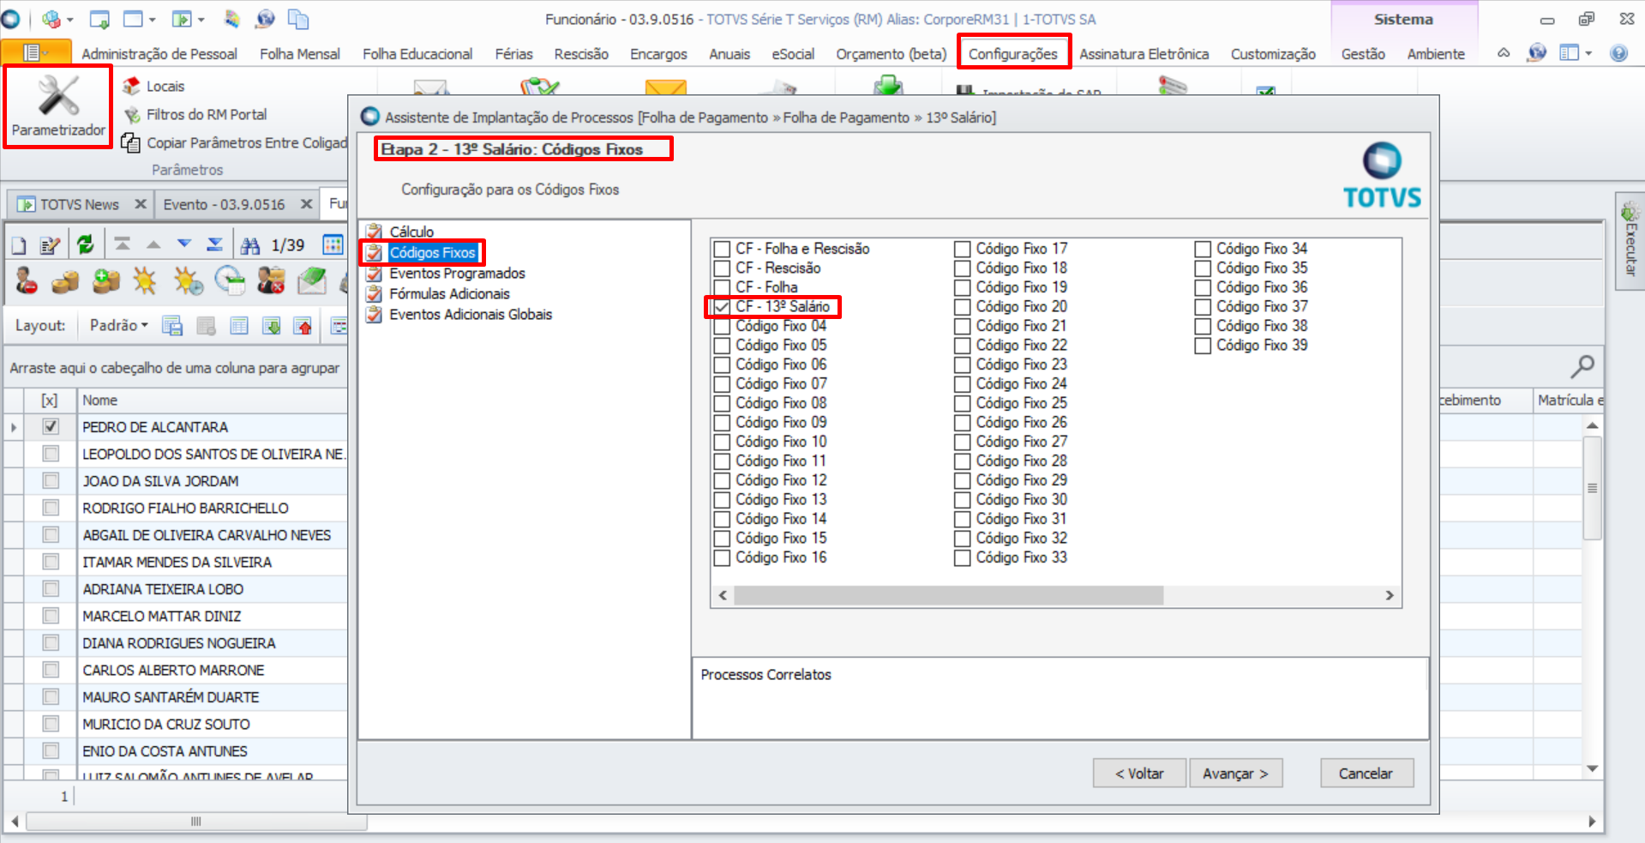Enable Código Fixo 17

[x=963, y=249]
